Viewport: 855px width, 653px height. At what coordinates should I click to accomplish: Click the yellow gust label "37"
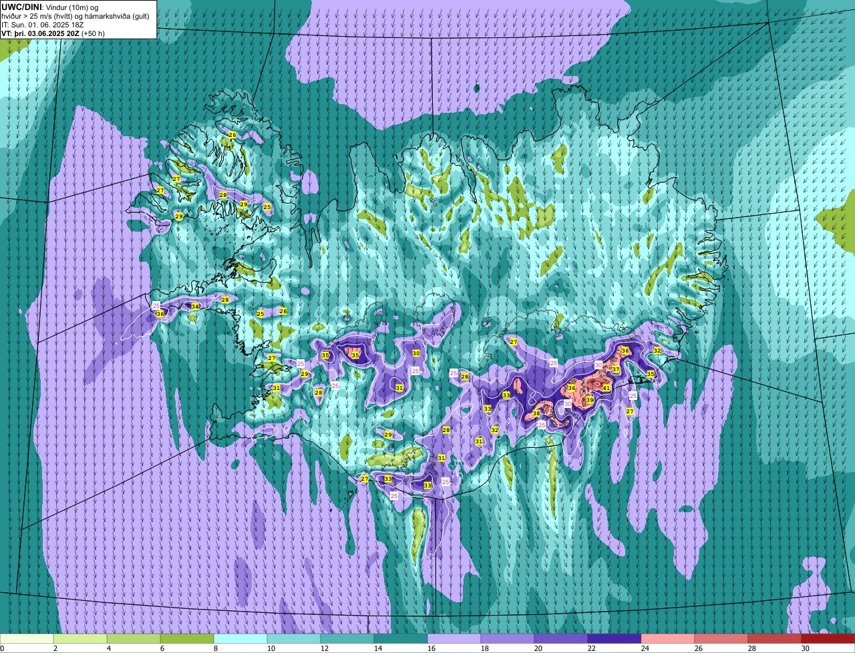click(616, 370)
